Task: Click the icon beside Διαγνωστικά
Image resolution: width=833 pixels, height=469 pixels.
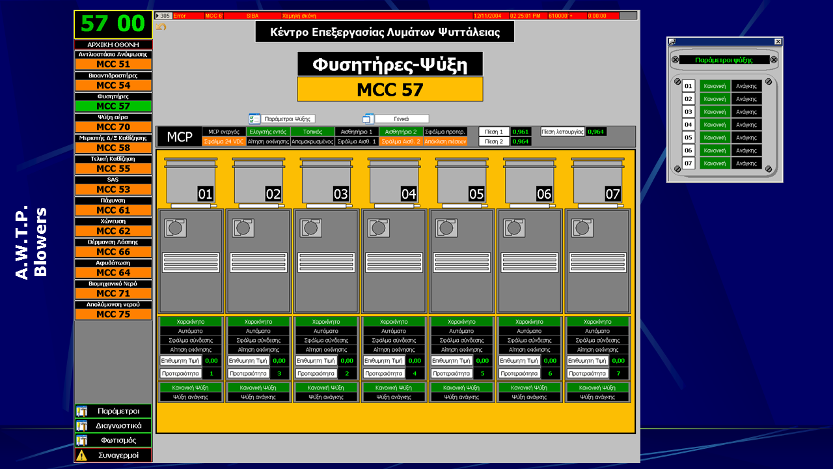Action: (81, 425)
